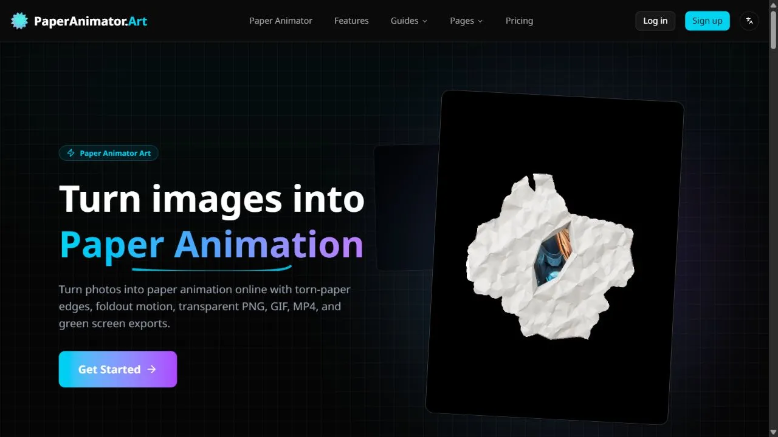Click the PaperAnimator.Art brand name link
The width and height of the screenshot is (778, 437).
click(91, 21)
